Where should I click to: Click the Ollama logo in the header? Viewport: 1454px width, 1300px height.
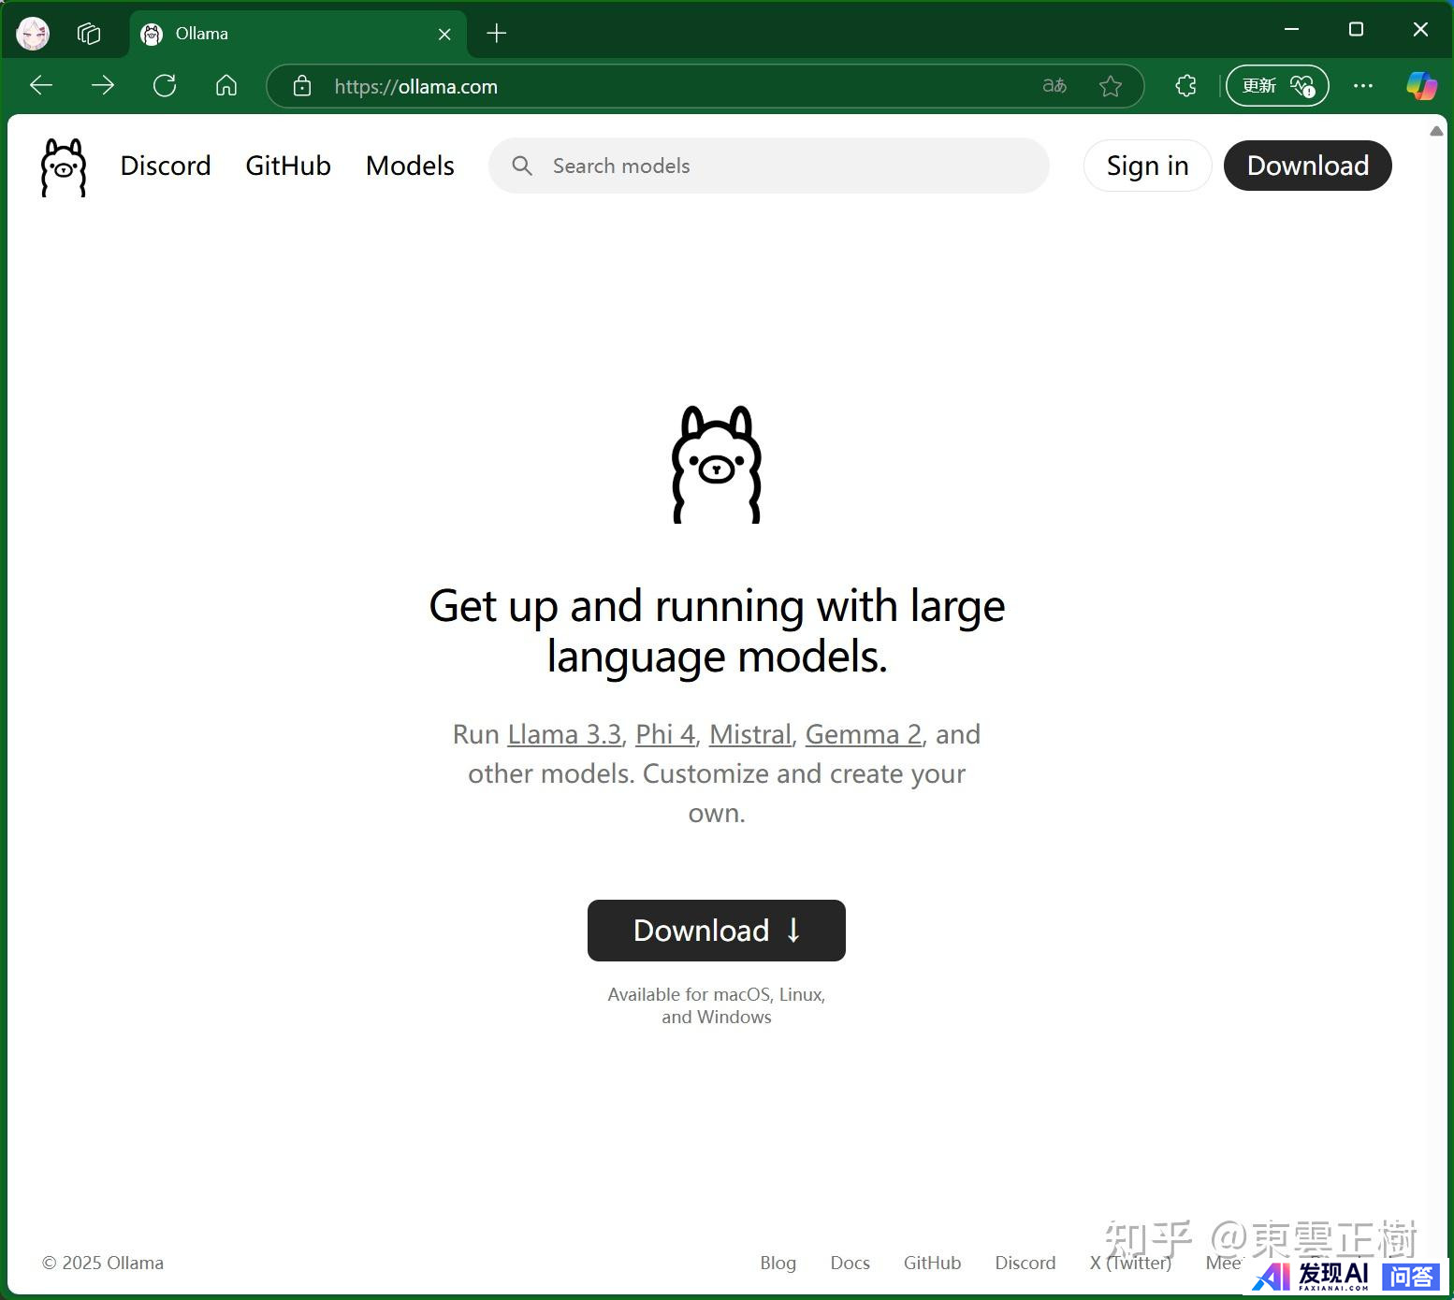tap(64, 167)
